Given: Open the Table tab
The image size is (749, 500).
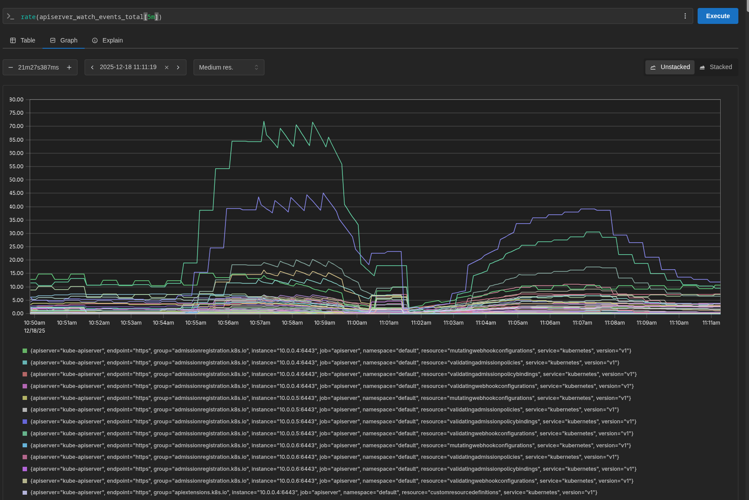Looking at the screenshot, I should tap(23, 40).
